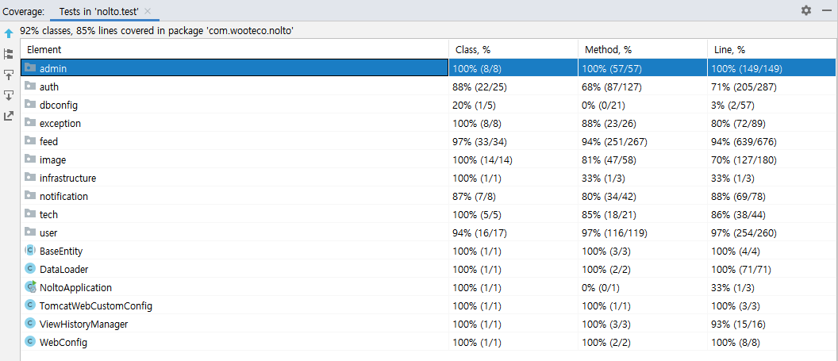Click the BaseEntity abstract class icon
The image size is (838, 361).
tap(30, 251)
